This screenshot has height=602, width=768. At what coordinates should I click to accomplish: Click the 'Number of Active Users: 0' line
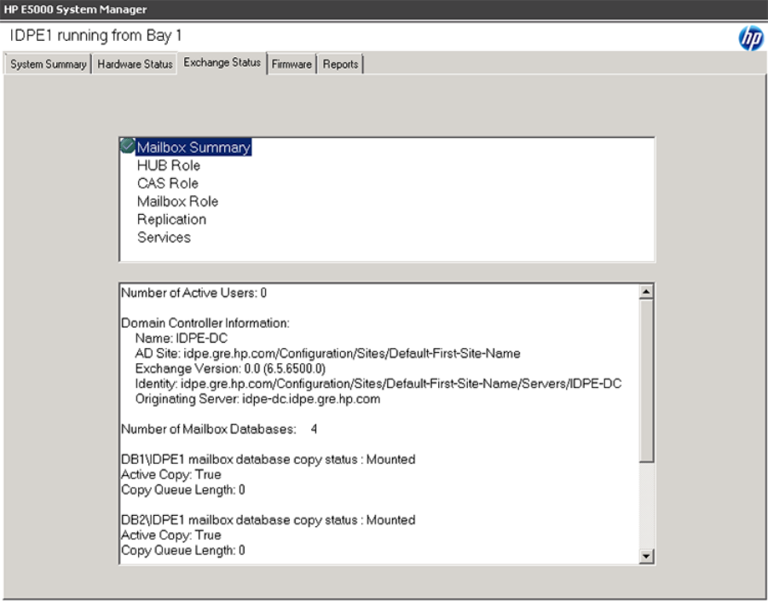click(x=194, y=293)
